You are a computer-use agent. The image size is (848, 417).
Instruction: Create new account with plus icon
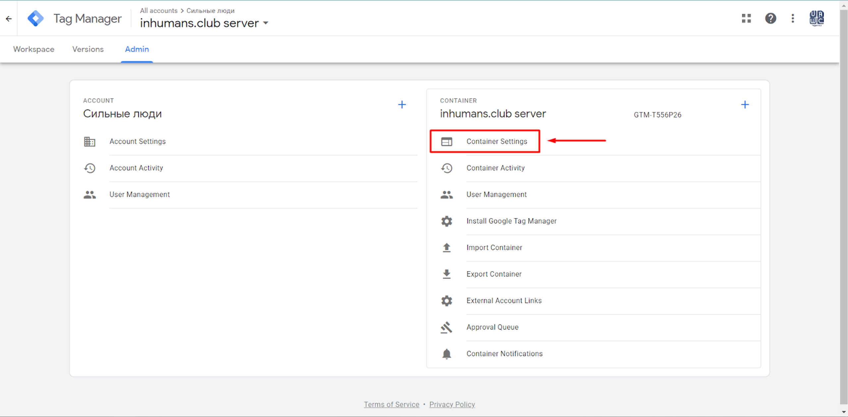click(x=402, y=105)
